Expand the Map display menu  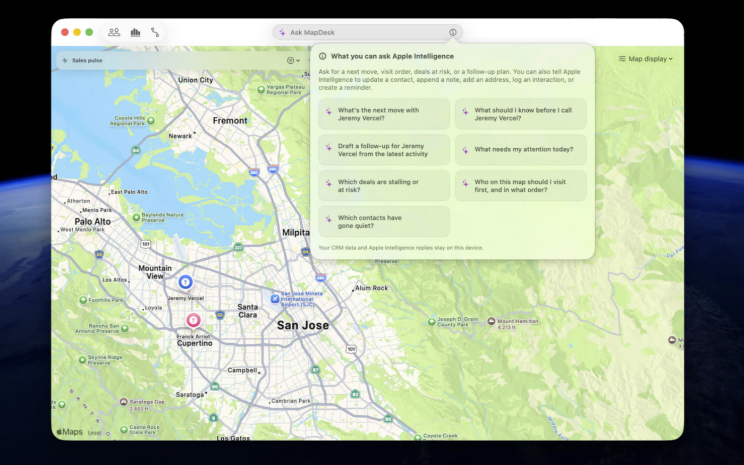[646, 59]
